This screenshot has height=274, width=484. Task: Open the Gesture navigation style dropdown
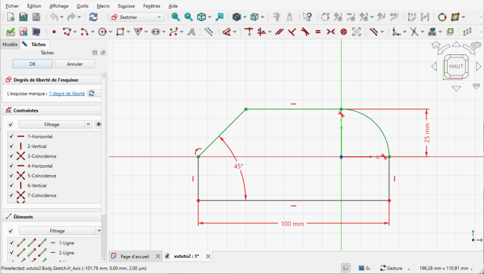(x=396, y=268)
